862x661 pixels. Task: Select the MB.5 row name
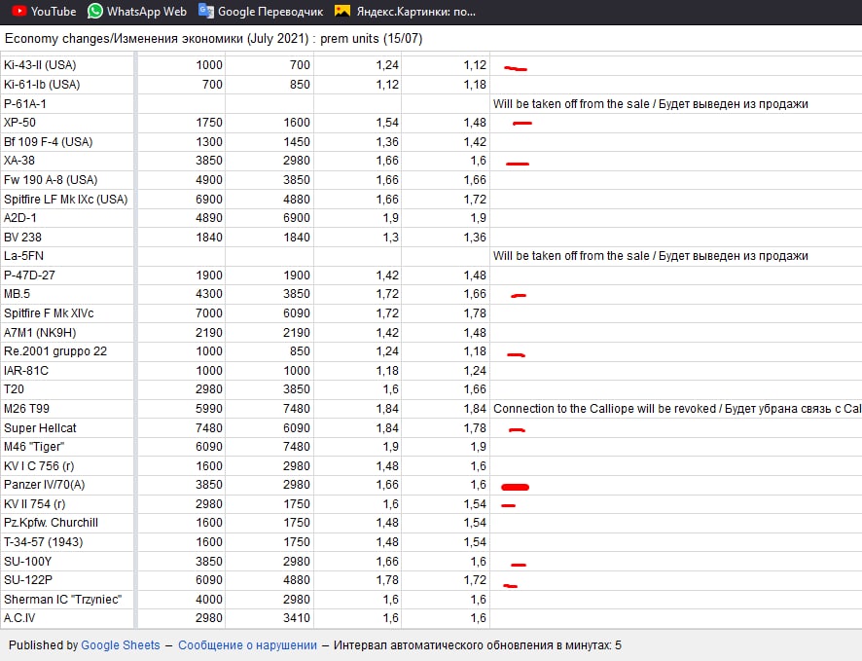click(18, 294)
